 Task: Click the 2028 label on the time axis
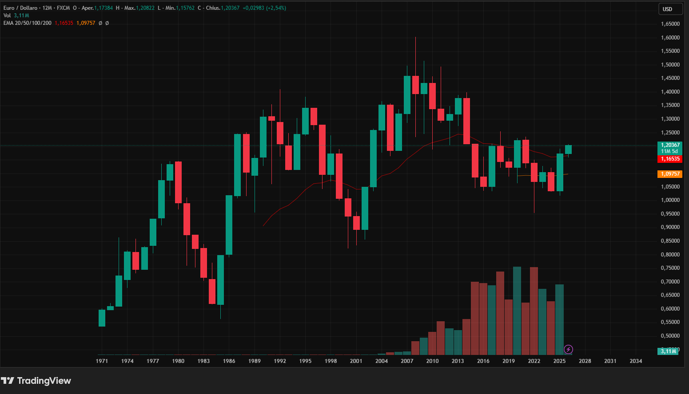585,361
